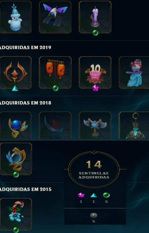Select the golden ring blue gem ward

coord(16,159)
